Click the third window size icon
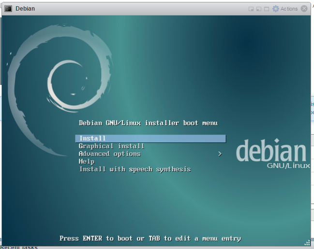Screen dimensions: 314x249 pyautogui.click(x=267, y=9)
